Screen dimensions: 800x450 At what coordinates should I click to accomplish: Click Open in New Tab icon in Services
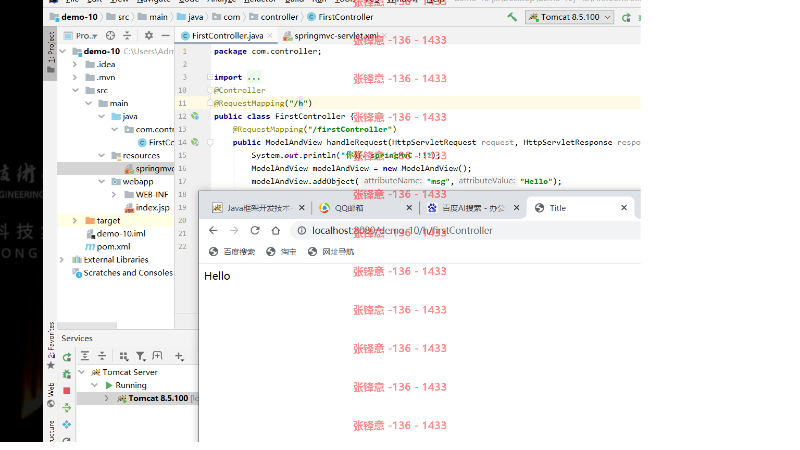157,356
